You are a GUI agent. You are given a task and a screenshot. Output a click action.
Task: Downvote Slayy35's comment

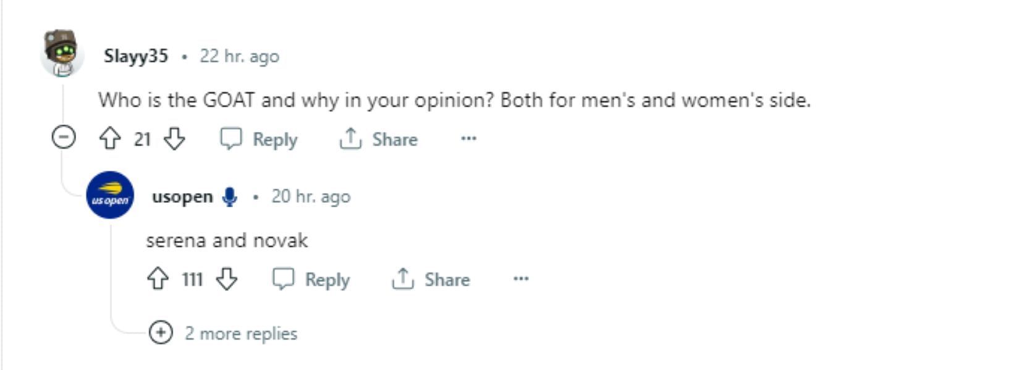(174, 139)
